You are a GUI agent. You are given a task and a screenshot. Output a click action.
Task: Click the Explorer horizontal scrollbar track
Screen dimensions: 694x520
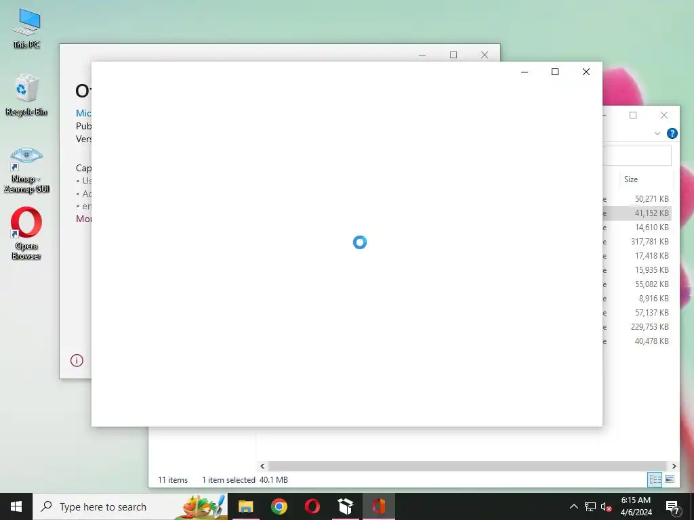[468, 466]
